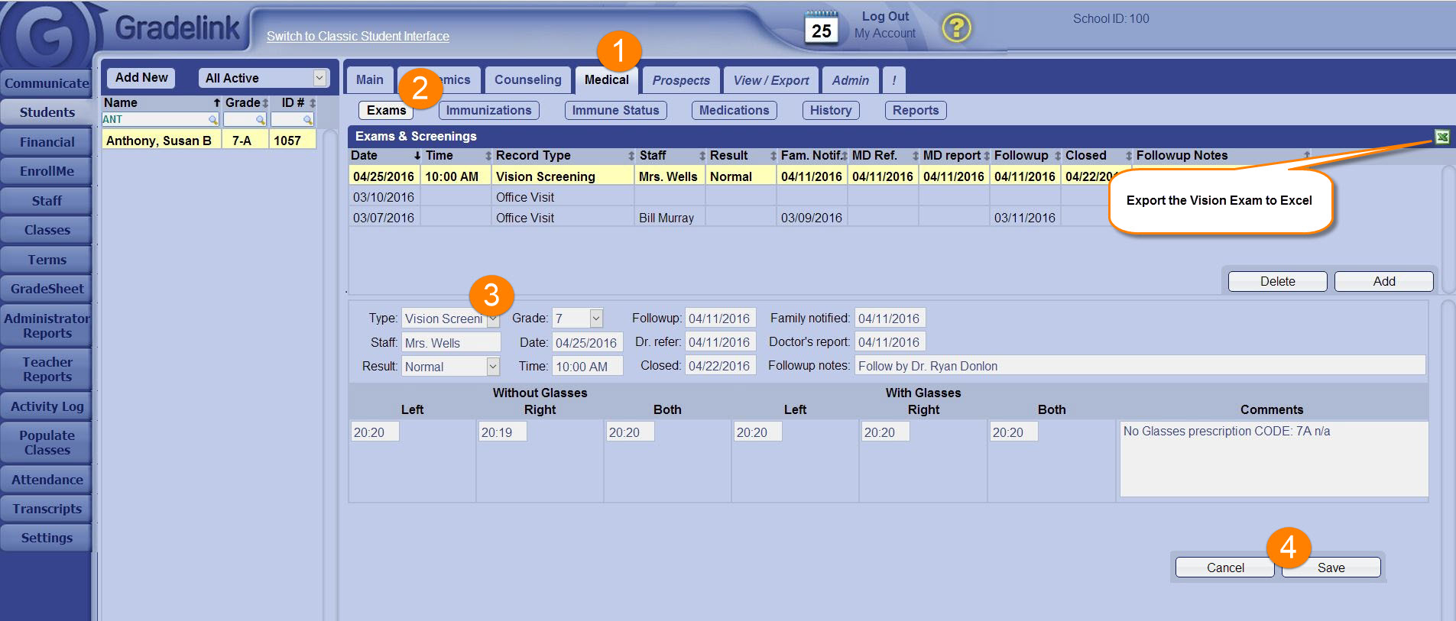Open the Medications sub-tab
Image resolution: width=1456 pixels, height=621 pixels.
[x=734, y=110]
